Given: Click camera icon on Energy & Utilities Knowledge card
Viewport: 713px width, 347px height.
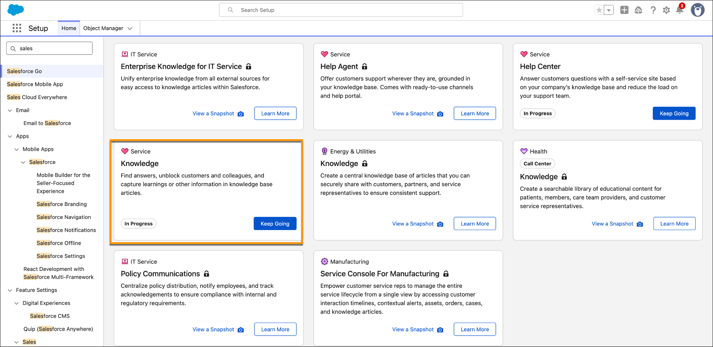Looking at the screenshot, I should click(440, 224).
